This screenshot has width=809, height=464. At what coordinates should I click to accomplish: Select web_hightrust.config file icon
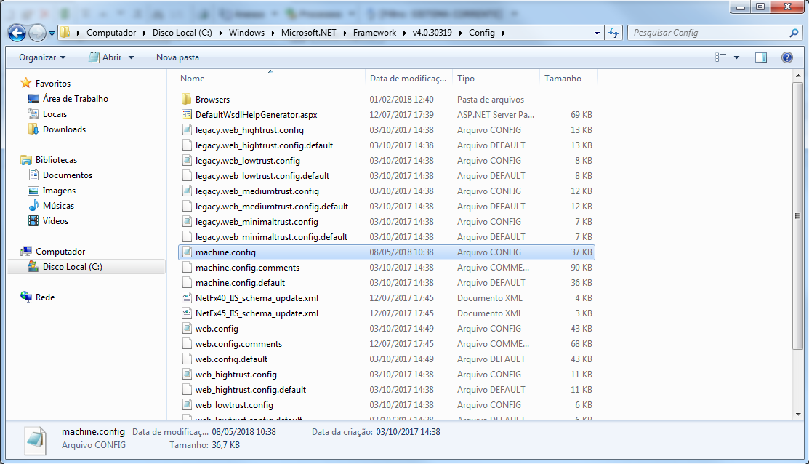(x=187, y=375)
